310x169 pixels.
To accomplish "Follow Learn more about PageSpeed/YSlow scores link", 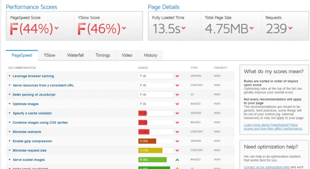I will [273, 127].
